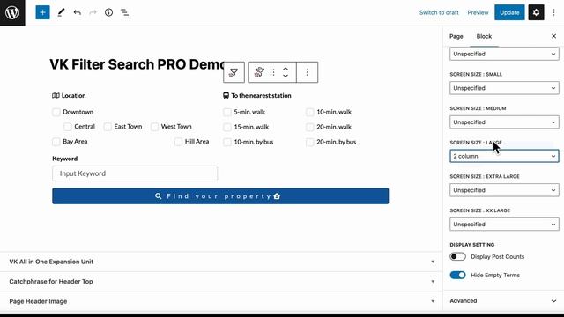
Task: Click the VK Filter Search PRO Demo title
Action: click(x=137, y=64)
